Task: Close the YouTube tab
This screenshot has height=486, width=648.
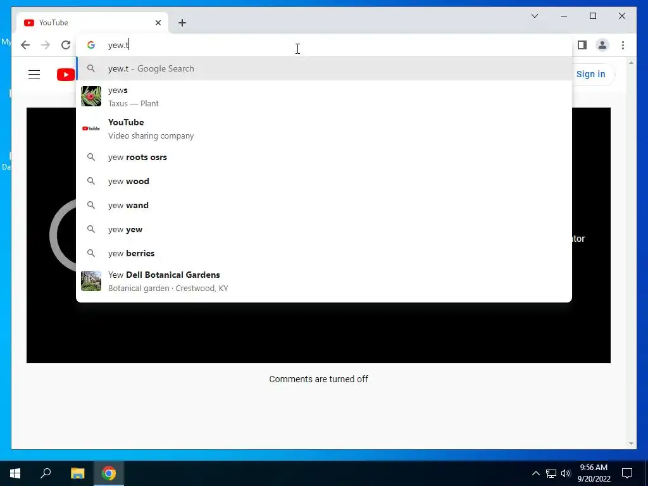Action: tap(158, 23)
